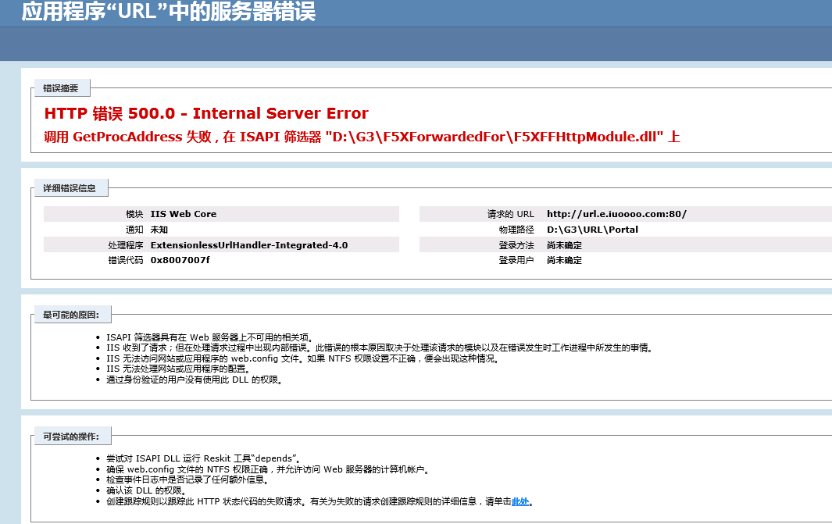Click the '尚未确定' value beside 登录用户
The width and height of the screenshot is (832, 524).
[564, 260]
